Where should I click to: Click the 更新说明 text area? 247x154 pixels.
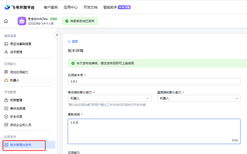click(154, 131)
